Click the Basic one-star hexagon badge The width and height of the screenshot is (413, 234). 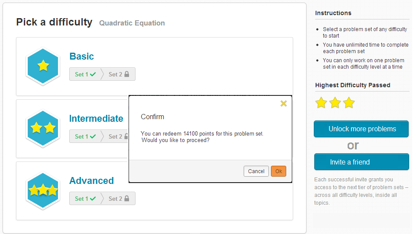tap(43, 66)
